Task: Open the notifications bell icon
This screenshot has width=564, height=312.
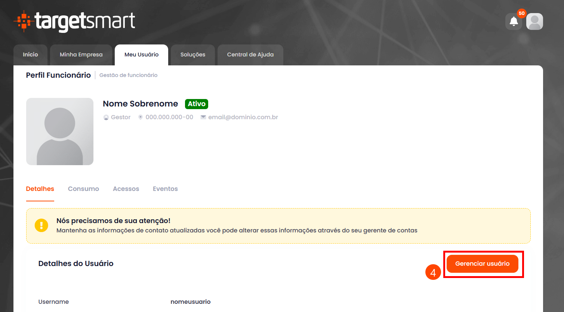Action: click(514, 22)
